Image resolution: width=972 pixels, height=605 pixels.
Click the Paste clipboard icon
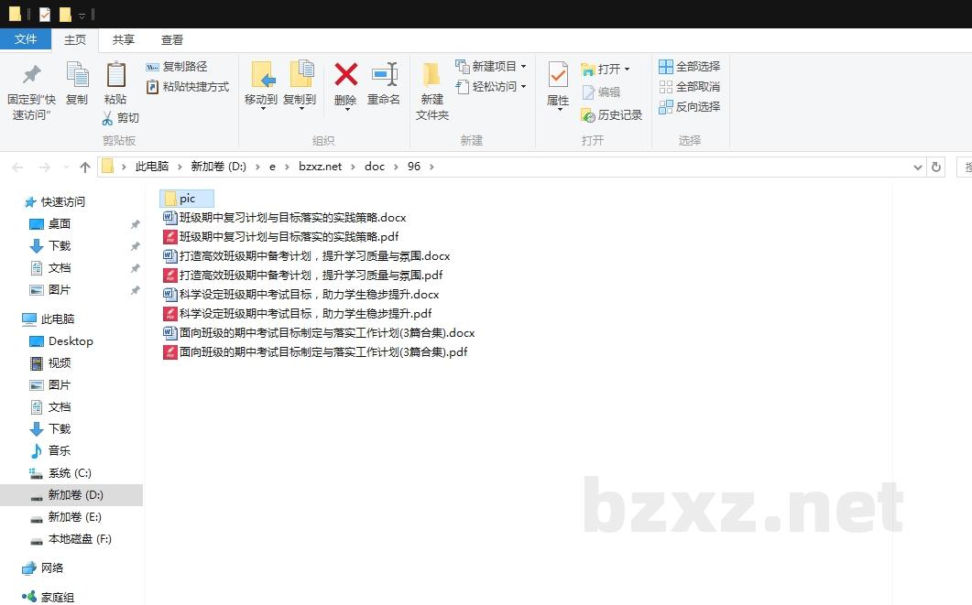115,76
